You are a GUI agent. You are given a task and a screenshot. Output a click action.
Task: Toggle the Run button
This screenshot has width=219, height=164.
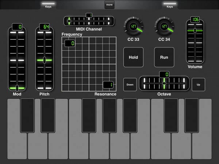(x=164, y=57)
